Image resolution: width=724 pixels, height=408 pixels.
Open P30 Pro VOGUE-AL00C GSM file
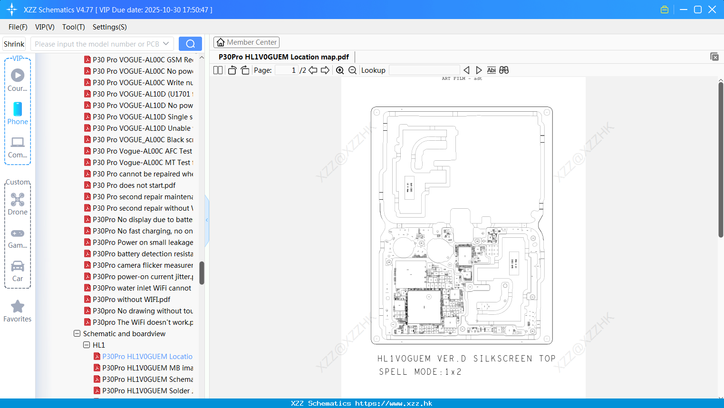pos(138,59)
